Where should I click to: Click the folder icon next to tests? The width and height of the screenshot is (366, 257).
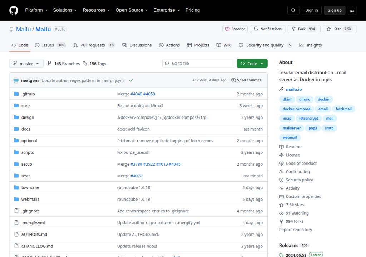(x=16, y=176)
